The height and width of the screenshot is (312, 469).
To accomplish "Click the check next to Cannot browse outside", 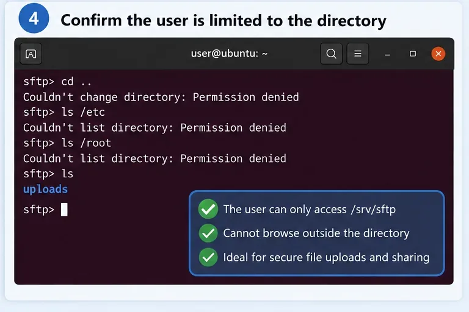I will coord(208,233).
